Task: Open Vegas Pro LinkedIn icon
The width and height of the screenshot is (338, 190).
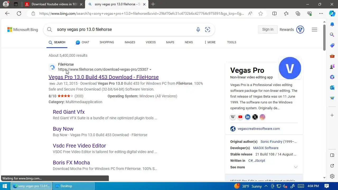Action: click(248, 117)
